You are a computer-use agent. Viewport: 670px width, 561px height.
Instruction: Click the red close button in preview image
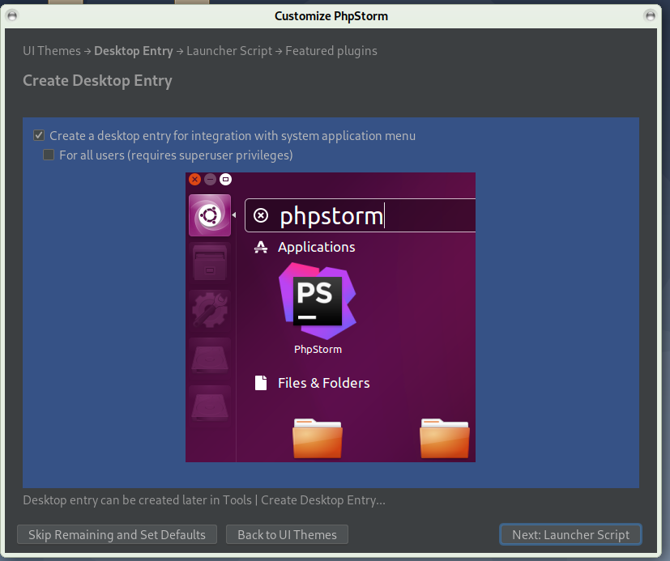194,179
